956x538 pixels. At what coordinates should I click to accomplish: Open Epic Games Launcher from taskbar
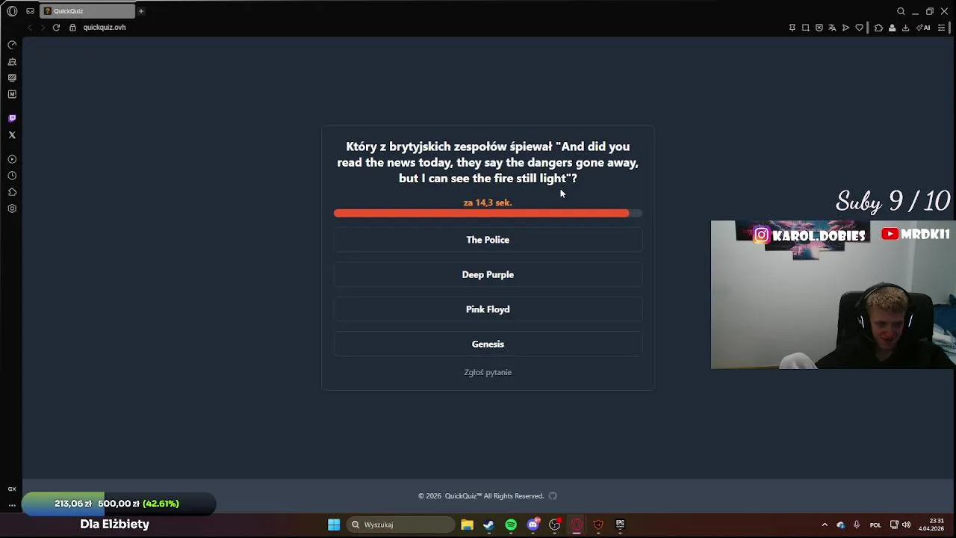(x=620, y=525)
